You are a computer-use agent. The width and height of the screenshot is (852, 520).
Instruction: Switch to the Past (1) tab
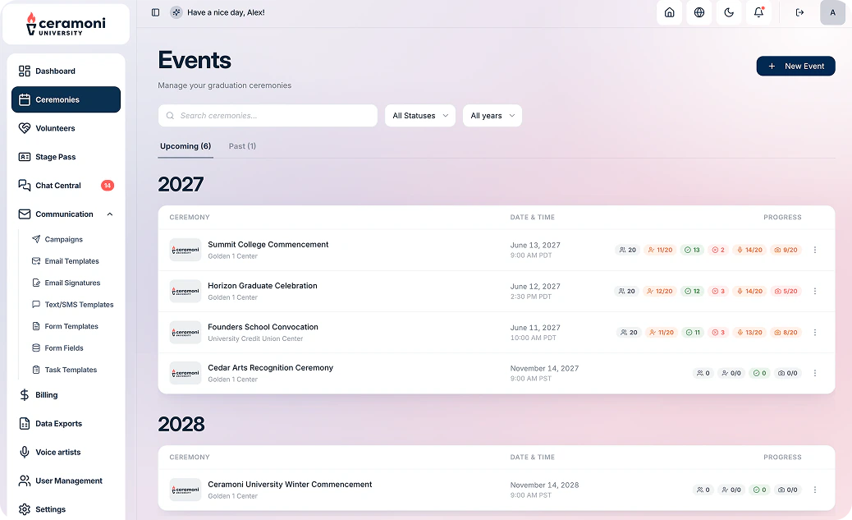[242, 146]
